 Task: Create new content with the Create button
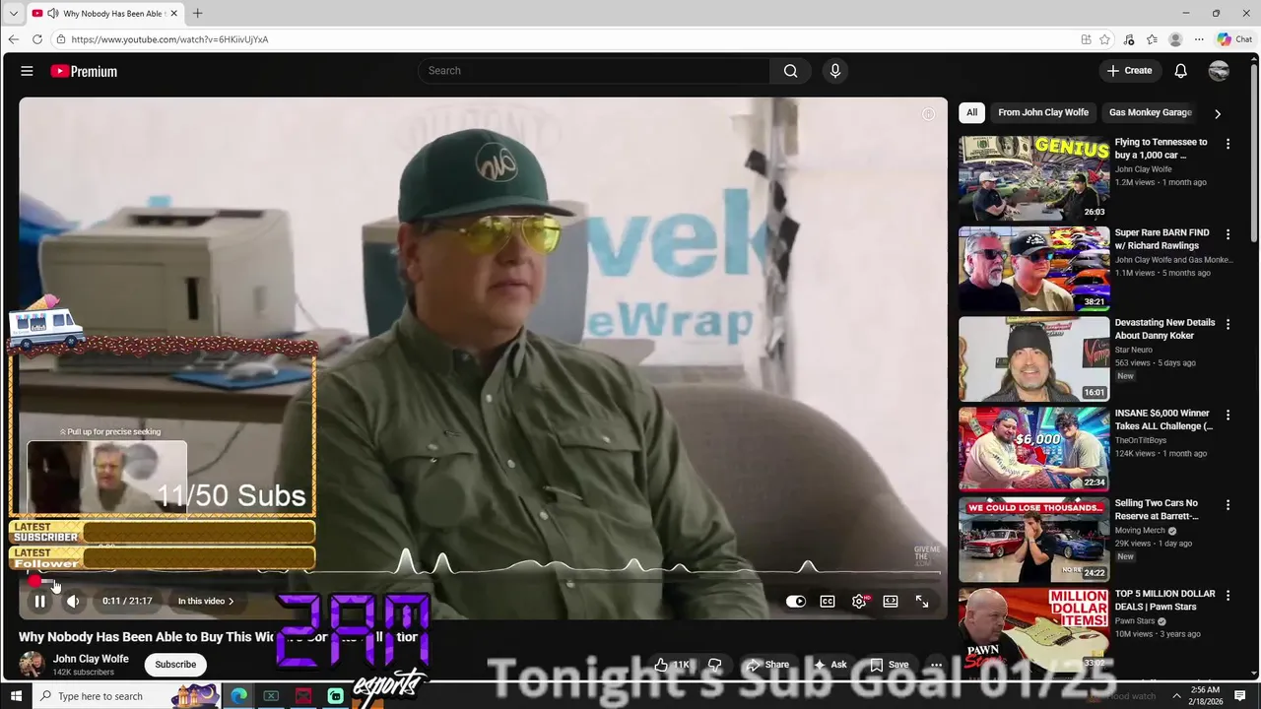coord(1129,71)
